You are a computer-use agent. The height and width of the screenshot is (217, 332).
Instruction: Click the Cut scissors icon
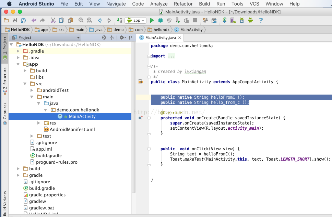point(53,20)
